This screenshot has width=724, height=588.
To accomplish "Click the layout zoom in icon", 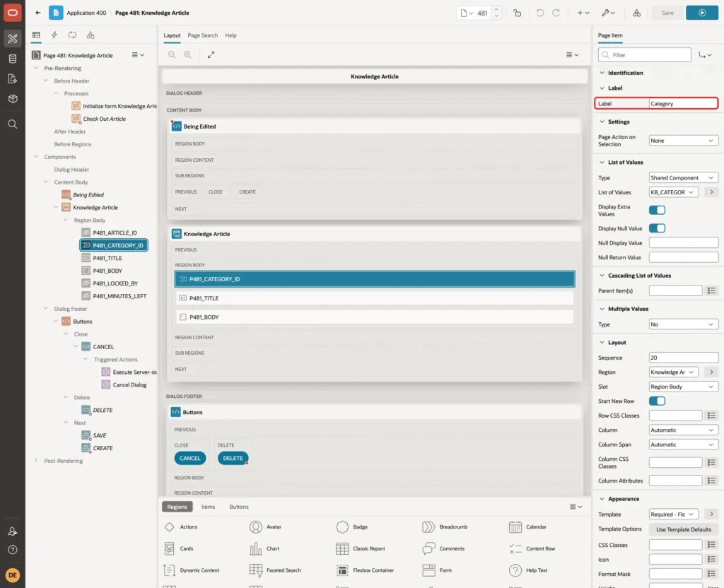I will (x=188, y=54).
